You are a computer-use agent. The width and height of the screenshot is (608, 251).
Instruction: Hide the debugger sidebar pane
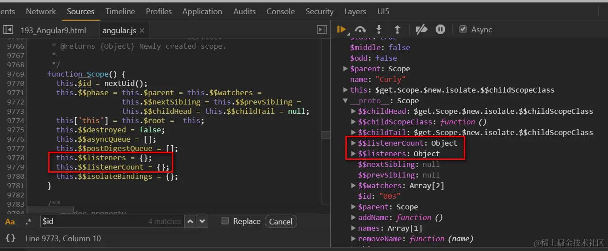pyautogui.click(x=322, y=30)
